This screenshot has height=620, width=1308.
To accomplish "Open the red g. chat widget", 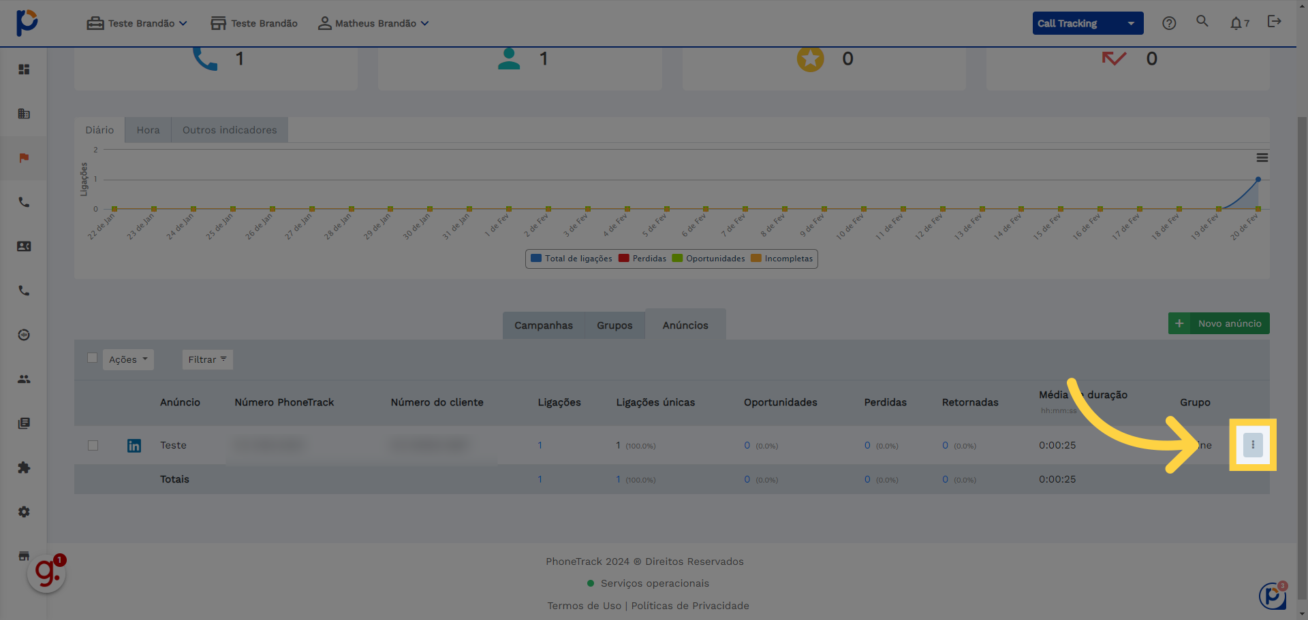I will point(46,573).
